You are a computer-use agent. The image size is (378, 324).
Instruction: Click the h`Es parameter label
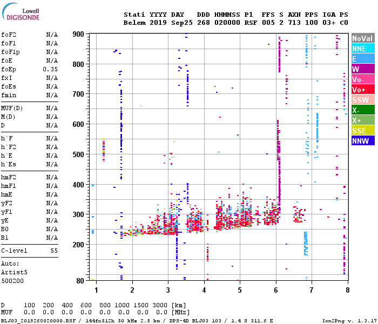tap(9, 164)
